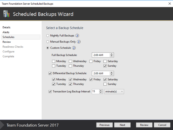
Task: Toggle Transaction Log Backup Interval checkbox
Action: click(x=50, y=92)
